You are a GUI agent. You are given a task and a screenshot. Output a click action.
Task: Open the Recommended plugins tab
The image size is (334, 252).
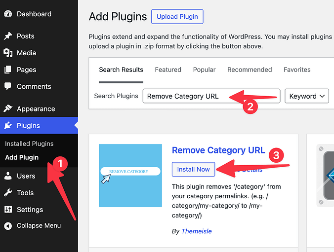pyautogui.click(x=250, y=70)
